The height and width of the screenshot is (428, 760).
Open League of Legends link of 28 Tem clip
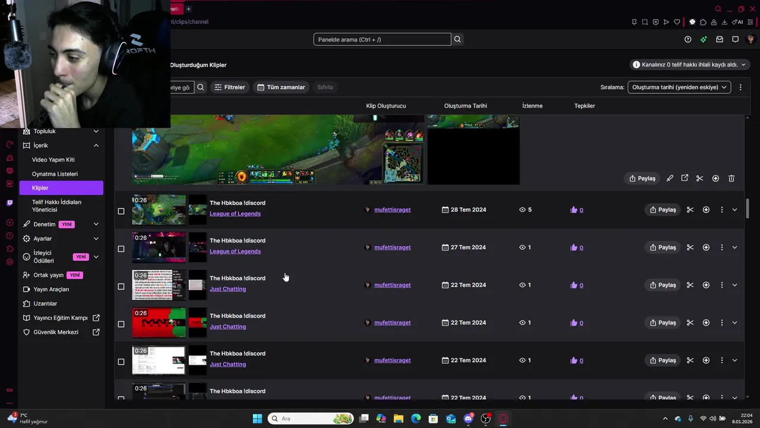235,214
